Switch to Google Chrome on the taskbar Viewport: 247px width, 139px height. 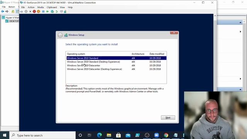point(166,135)
